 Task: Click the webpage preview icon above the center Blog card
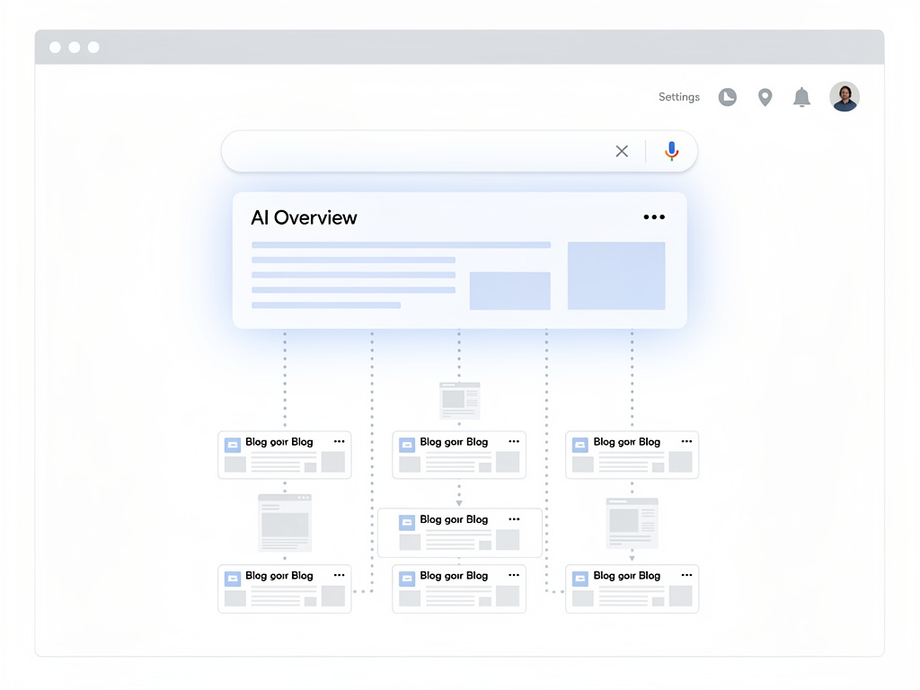(459, 399)
